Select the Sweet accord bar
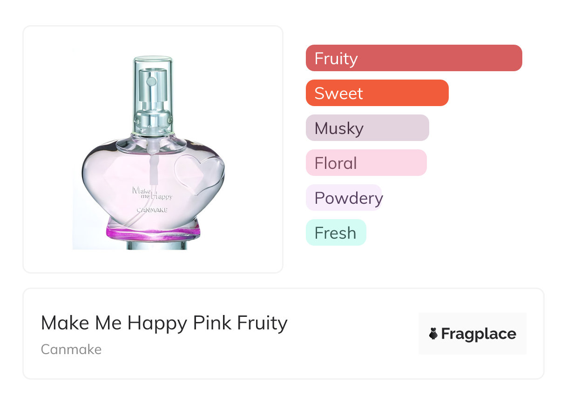Viewport: 567px width, 402px height. (x=377, y=93)
